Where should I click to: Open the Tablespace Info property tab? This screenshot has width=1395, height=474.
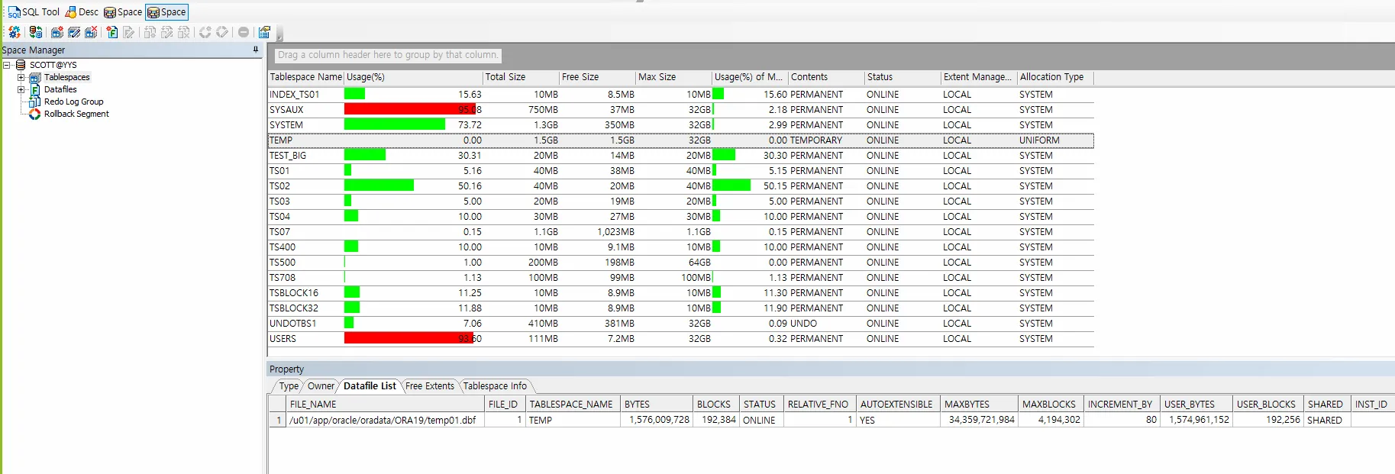click(x=495, y=386)
